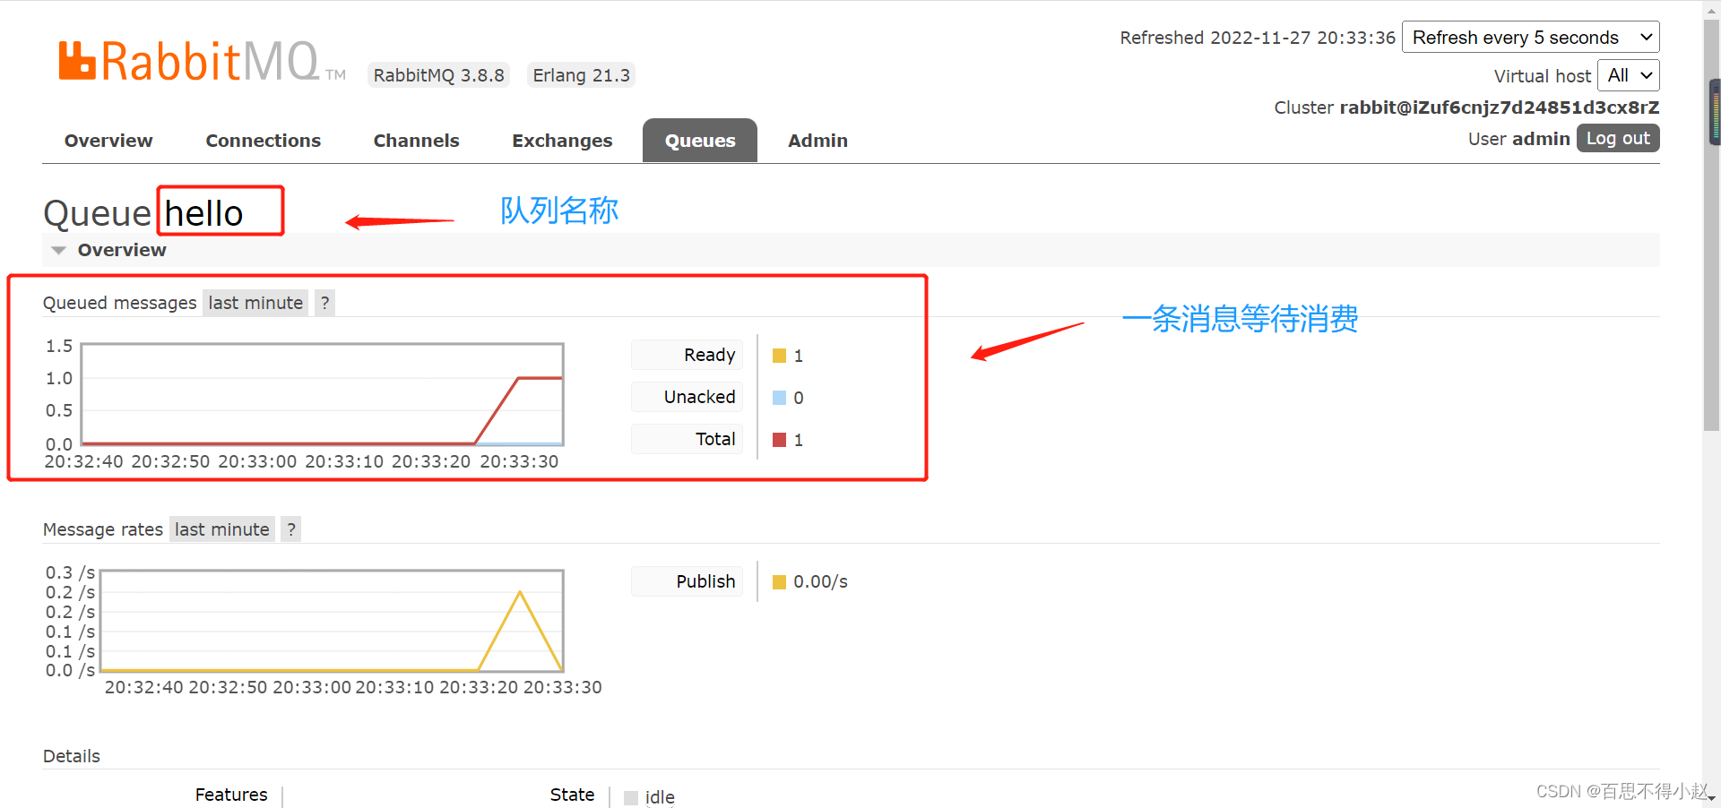Open the Virtual host dropdown
Screen dimensions: 1721x808
(1629, 75)
